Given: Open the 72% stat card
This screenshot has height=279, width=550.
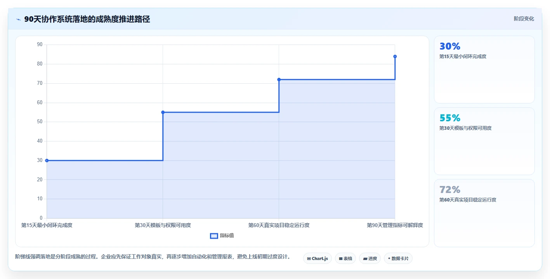Looking at the screenshot, I should pyautogui.click(x=484, y=213).
